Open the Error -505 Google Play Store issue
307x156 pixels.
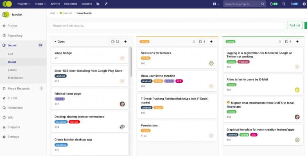pos(88,71)
